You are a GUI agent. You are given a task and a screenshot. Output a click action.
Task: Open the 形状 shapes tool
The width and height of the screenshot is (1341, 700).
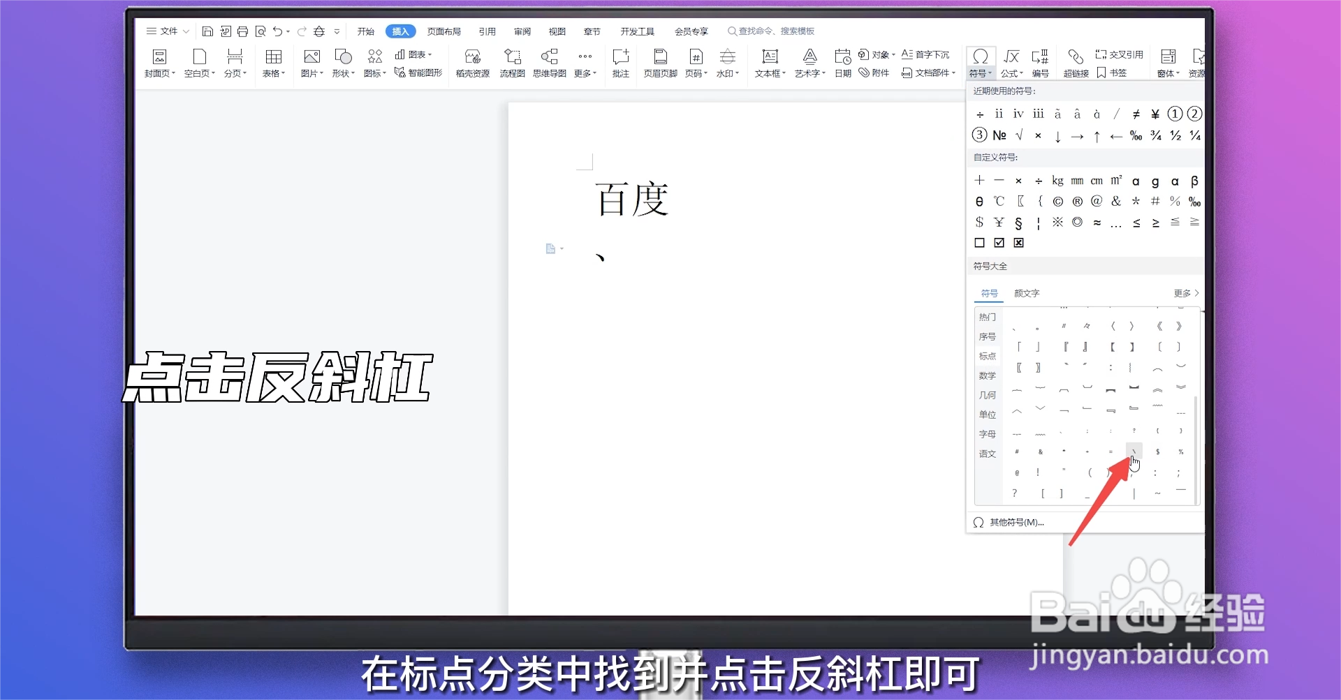coord(342,62)
